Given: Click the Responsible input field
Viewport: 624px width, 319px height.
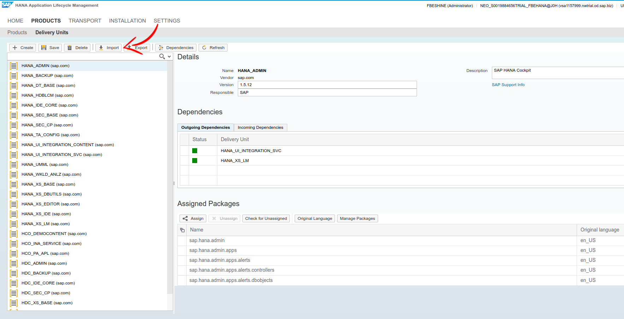Looking at the screenshot, I should click(327, 92).
